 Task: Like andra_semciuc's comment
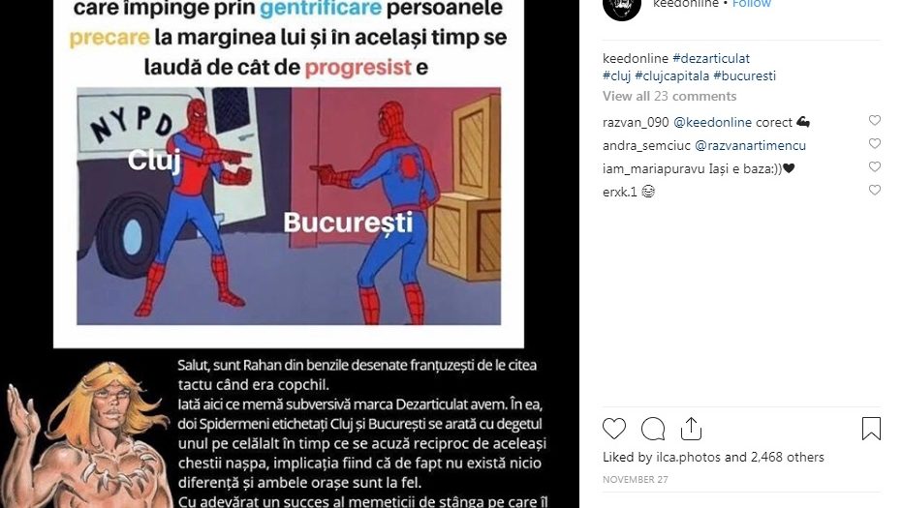tap(874, 143)
